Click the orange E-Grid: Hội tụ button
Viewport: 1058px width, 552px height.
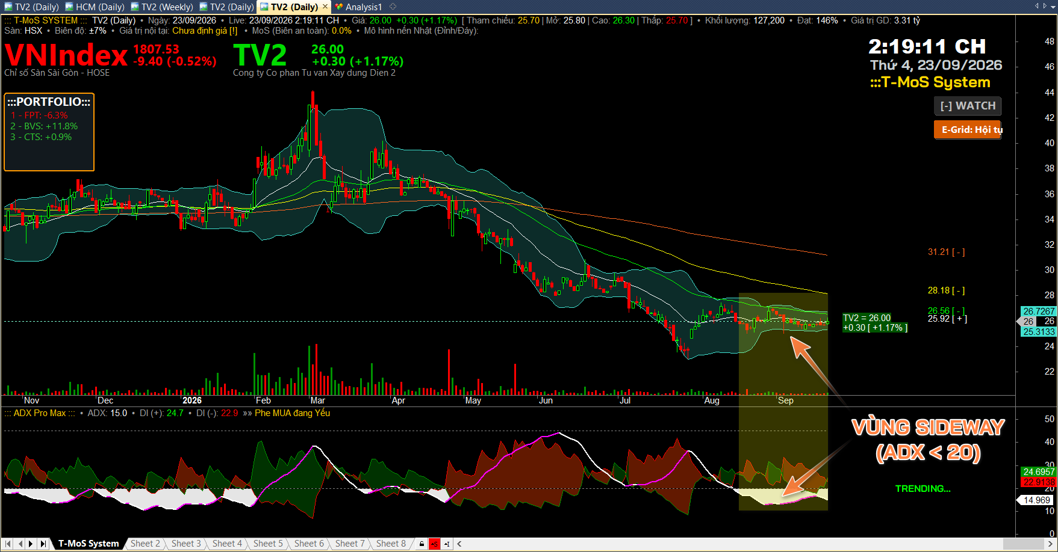click(968, 129)
